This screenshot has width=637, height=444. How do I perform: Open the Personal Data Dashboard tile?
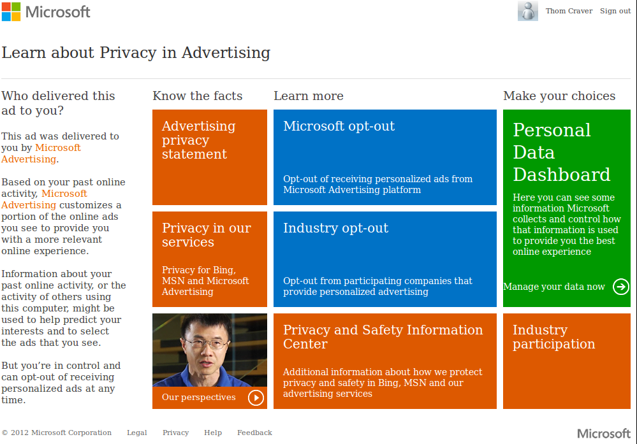click(x=566, y=191)
